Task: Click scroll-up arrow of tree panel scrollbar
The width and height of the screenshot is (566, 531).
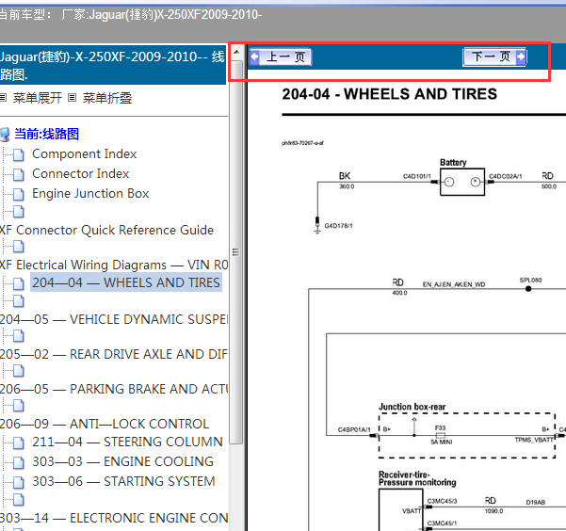Action: coord(236,53)
